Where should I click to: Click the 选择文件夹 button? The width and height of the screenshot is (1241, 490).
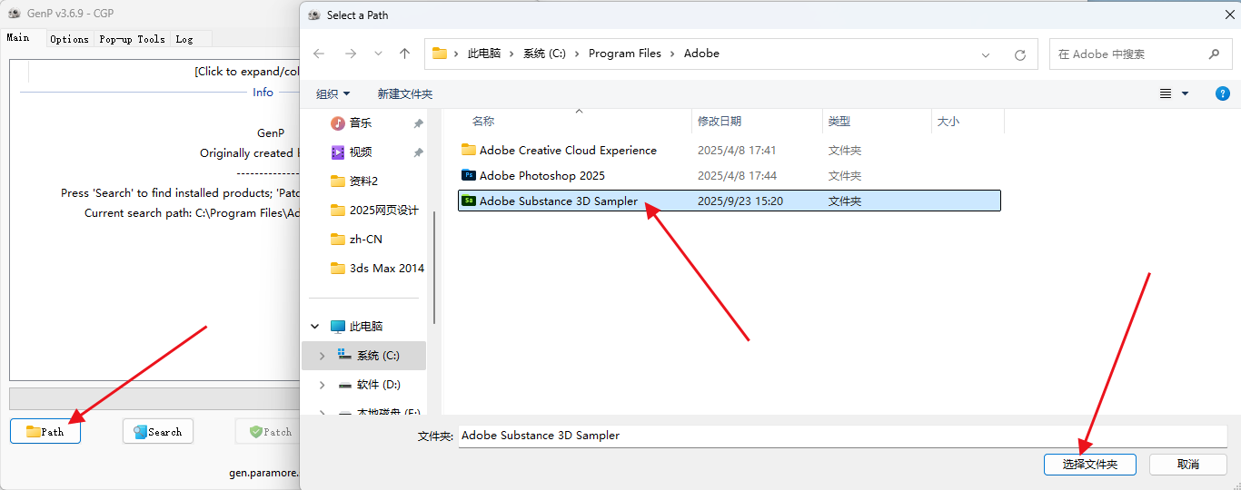tap(1090, 464)
